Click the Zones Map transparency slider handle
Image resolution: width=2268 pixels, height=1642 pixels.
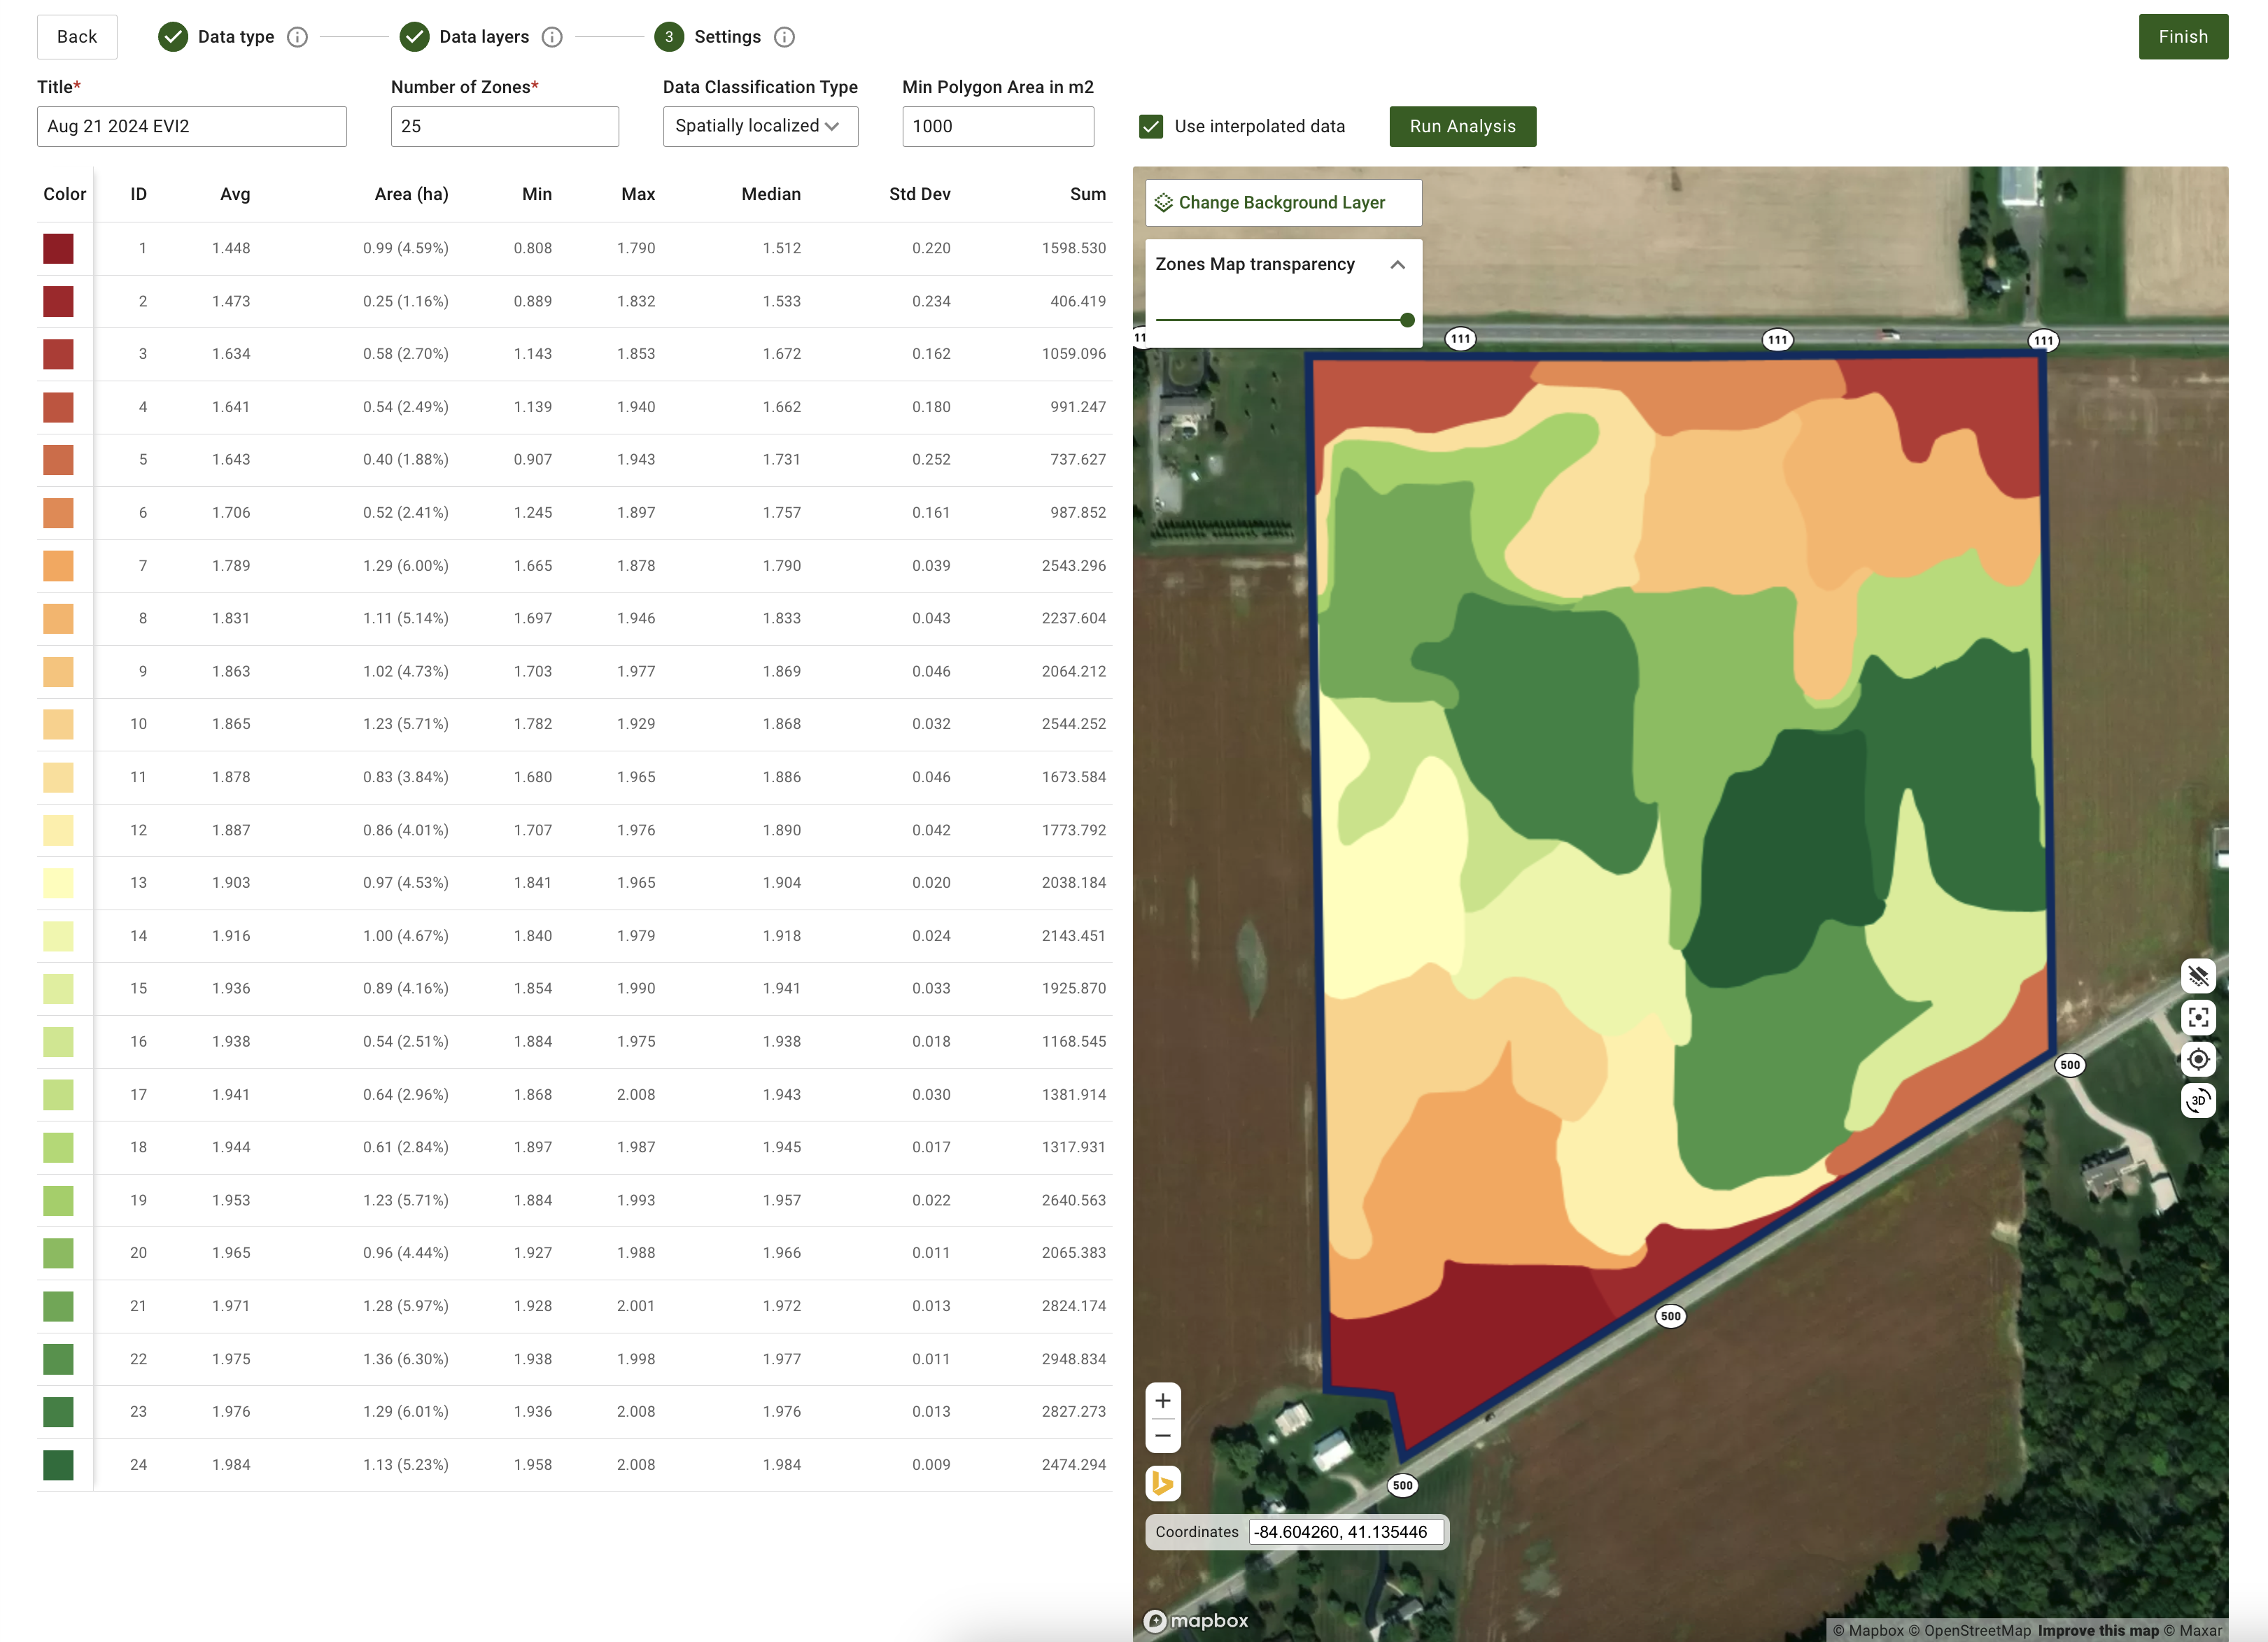1407,320
